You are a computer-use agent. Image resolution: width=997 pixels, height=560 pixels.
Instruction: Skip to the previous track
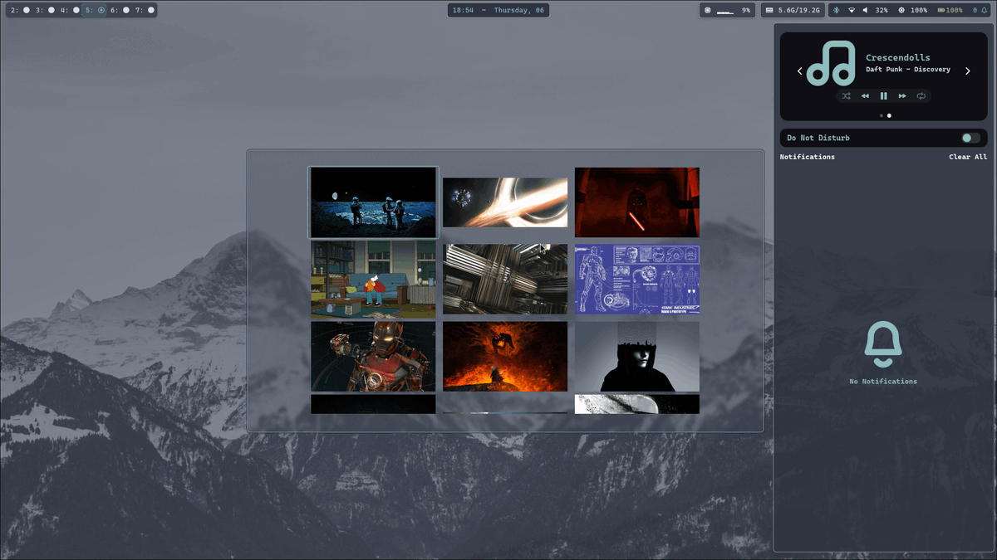pos(865,96)
